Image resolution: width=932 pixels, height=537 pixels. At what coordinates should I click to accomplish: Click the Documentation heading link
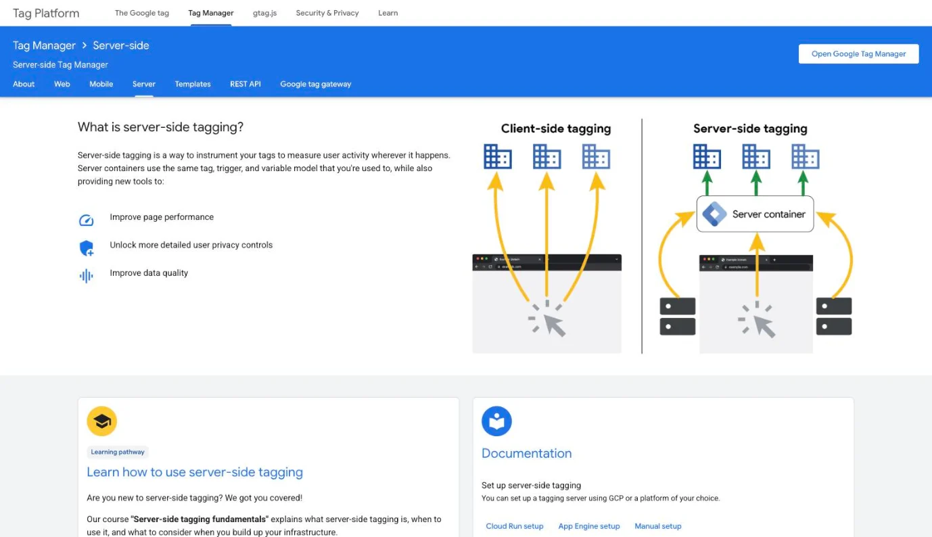click(527, 453)
